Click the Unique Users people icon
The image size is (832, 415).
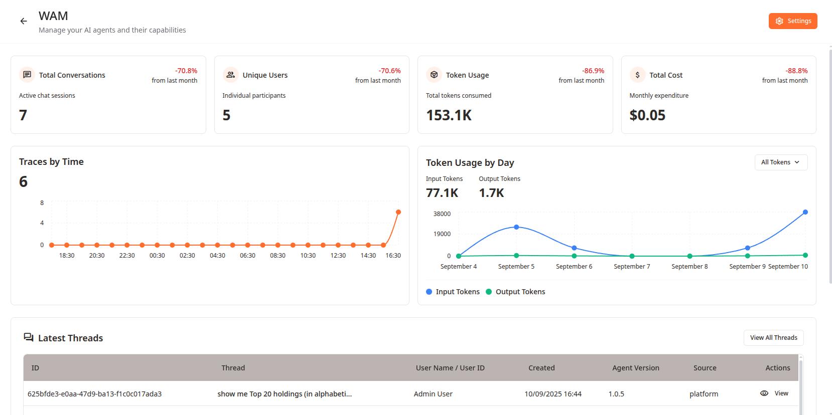pyautogui.click(x=230, y=75)
